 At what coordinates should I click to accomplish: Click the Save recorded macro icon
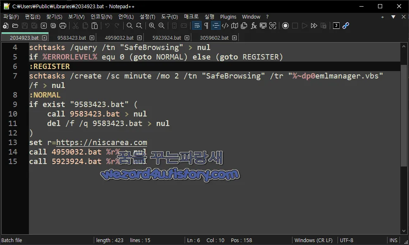pos(323,26)
